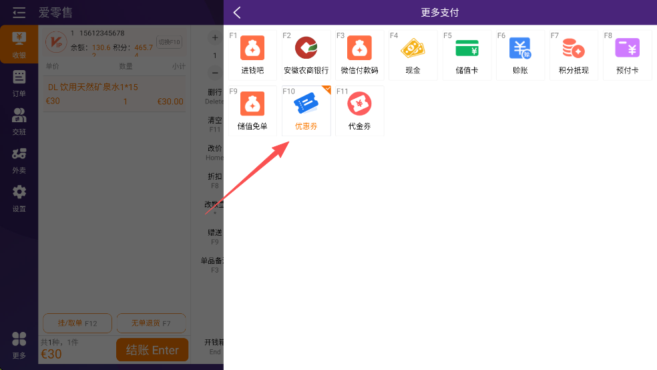Select the 代金券 voucher option

[x=359, y=110]
